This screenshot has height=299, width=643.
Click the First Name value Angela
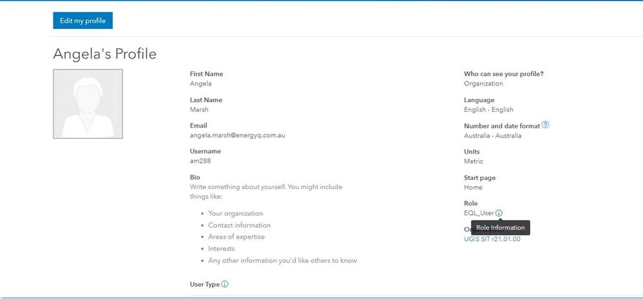coord(201,84)
